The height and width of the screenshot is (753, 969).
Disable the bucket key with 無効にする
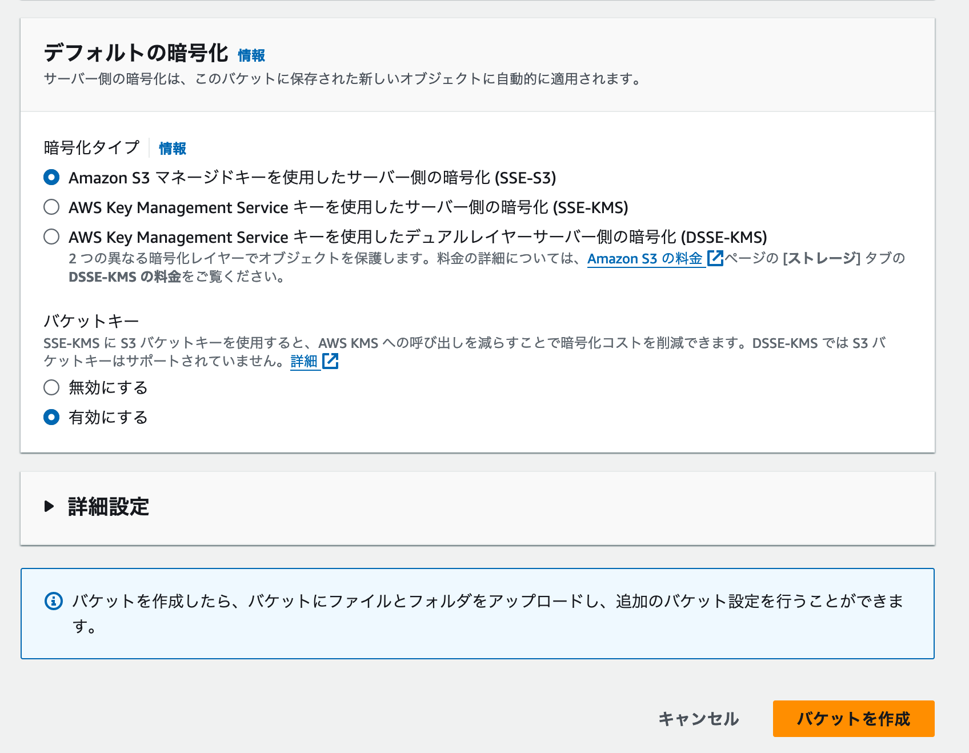[x=51, y=387]
